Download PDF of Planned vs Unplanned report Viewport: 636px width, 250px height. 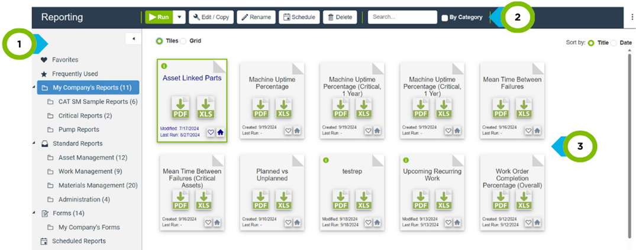(260, 200)
